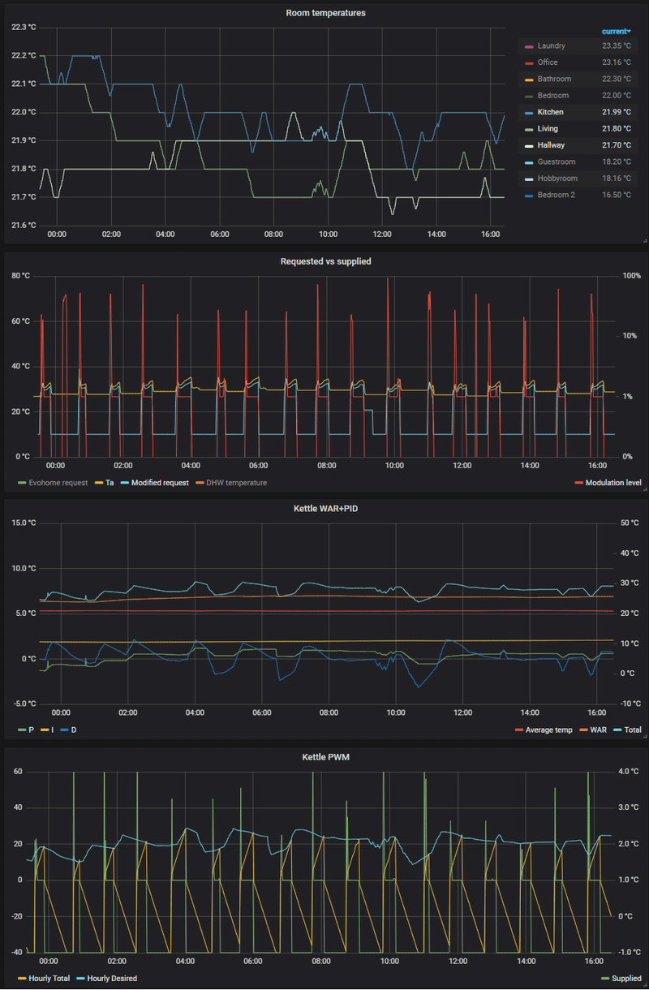Toggle Modified request series visibility

click(x=159, y=483)
